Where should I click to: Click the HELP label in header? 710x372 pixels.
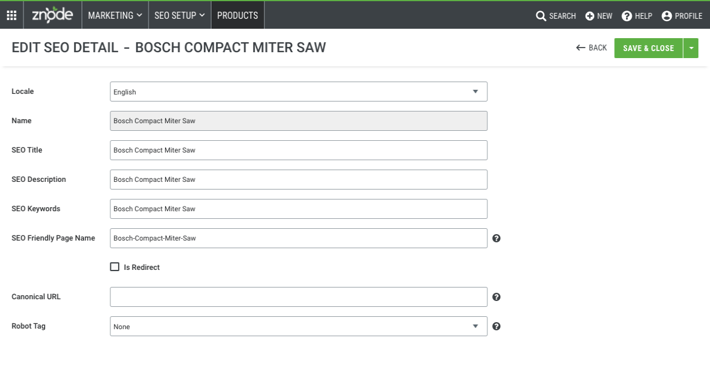coord(644,16)
